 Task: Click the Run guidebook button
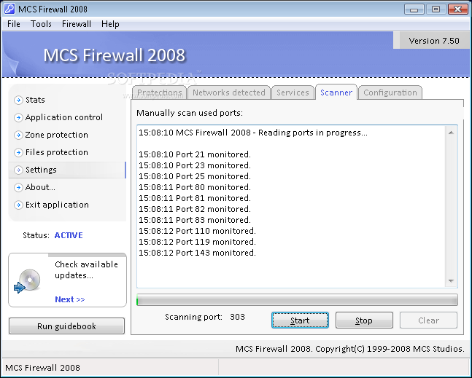pyautogui.click(x=66, y=326)
